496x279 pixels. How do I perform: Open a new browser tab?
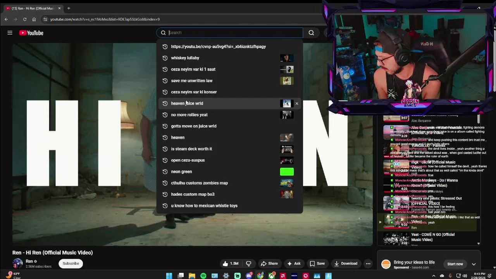pos(69,8)
